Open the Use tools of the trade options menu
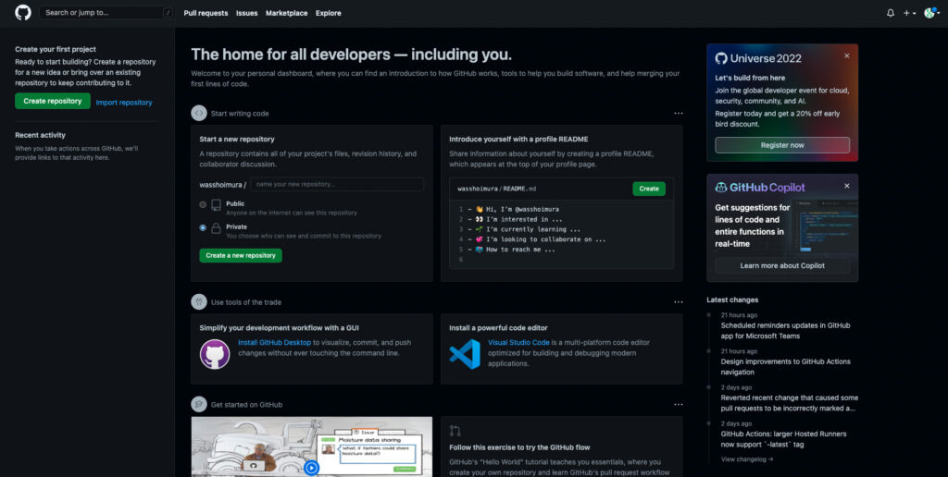 click(x=679, y=302)
